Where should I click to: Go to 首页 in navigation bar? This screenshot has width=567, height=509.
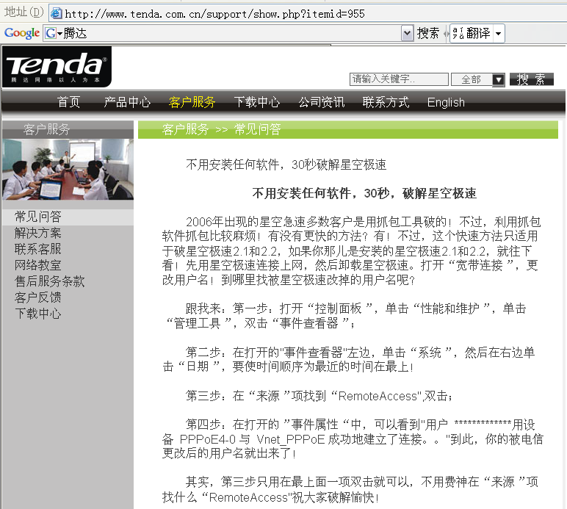[68, 102]
